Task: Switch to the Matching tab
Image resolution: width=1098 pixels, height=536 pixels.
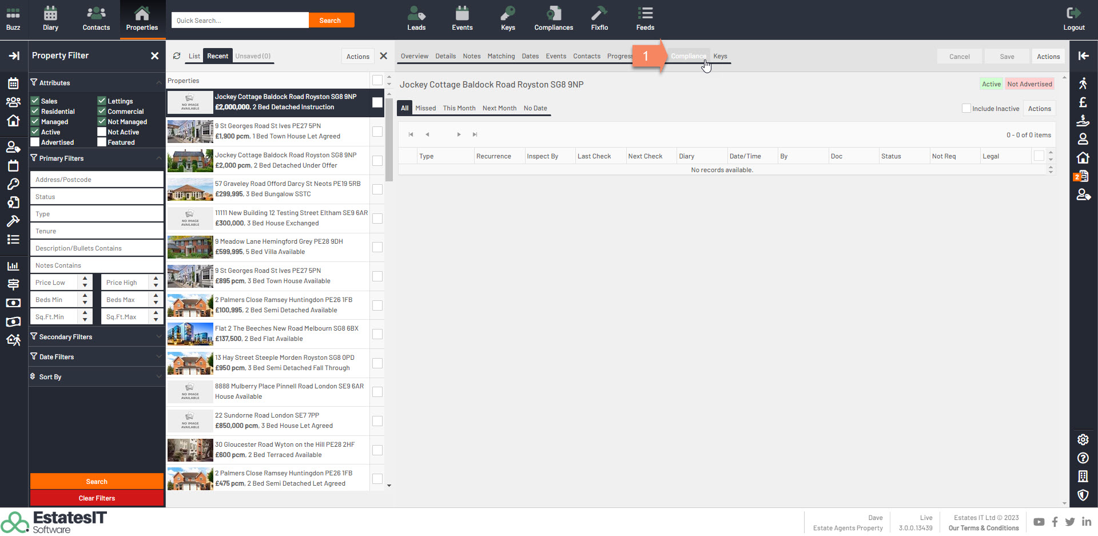Action: click(x=501, y=56)
